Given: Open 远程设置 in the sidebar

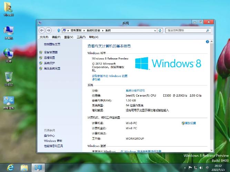Looking at the screenshot, I should click(x=49, y=58).
